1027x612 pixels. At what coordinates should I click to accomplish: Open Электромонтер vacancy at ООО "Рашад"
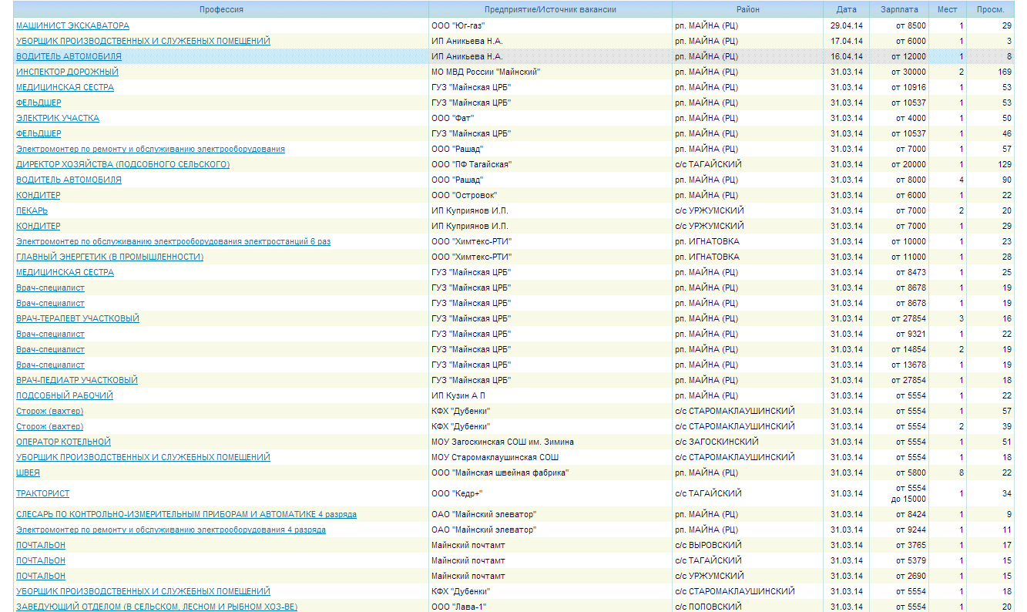tap(150, 149)
